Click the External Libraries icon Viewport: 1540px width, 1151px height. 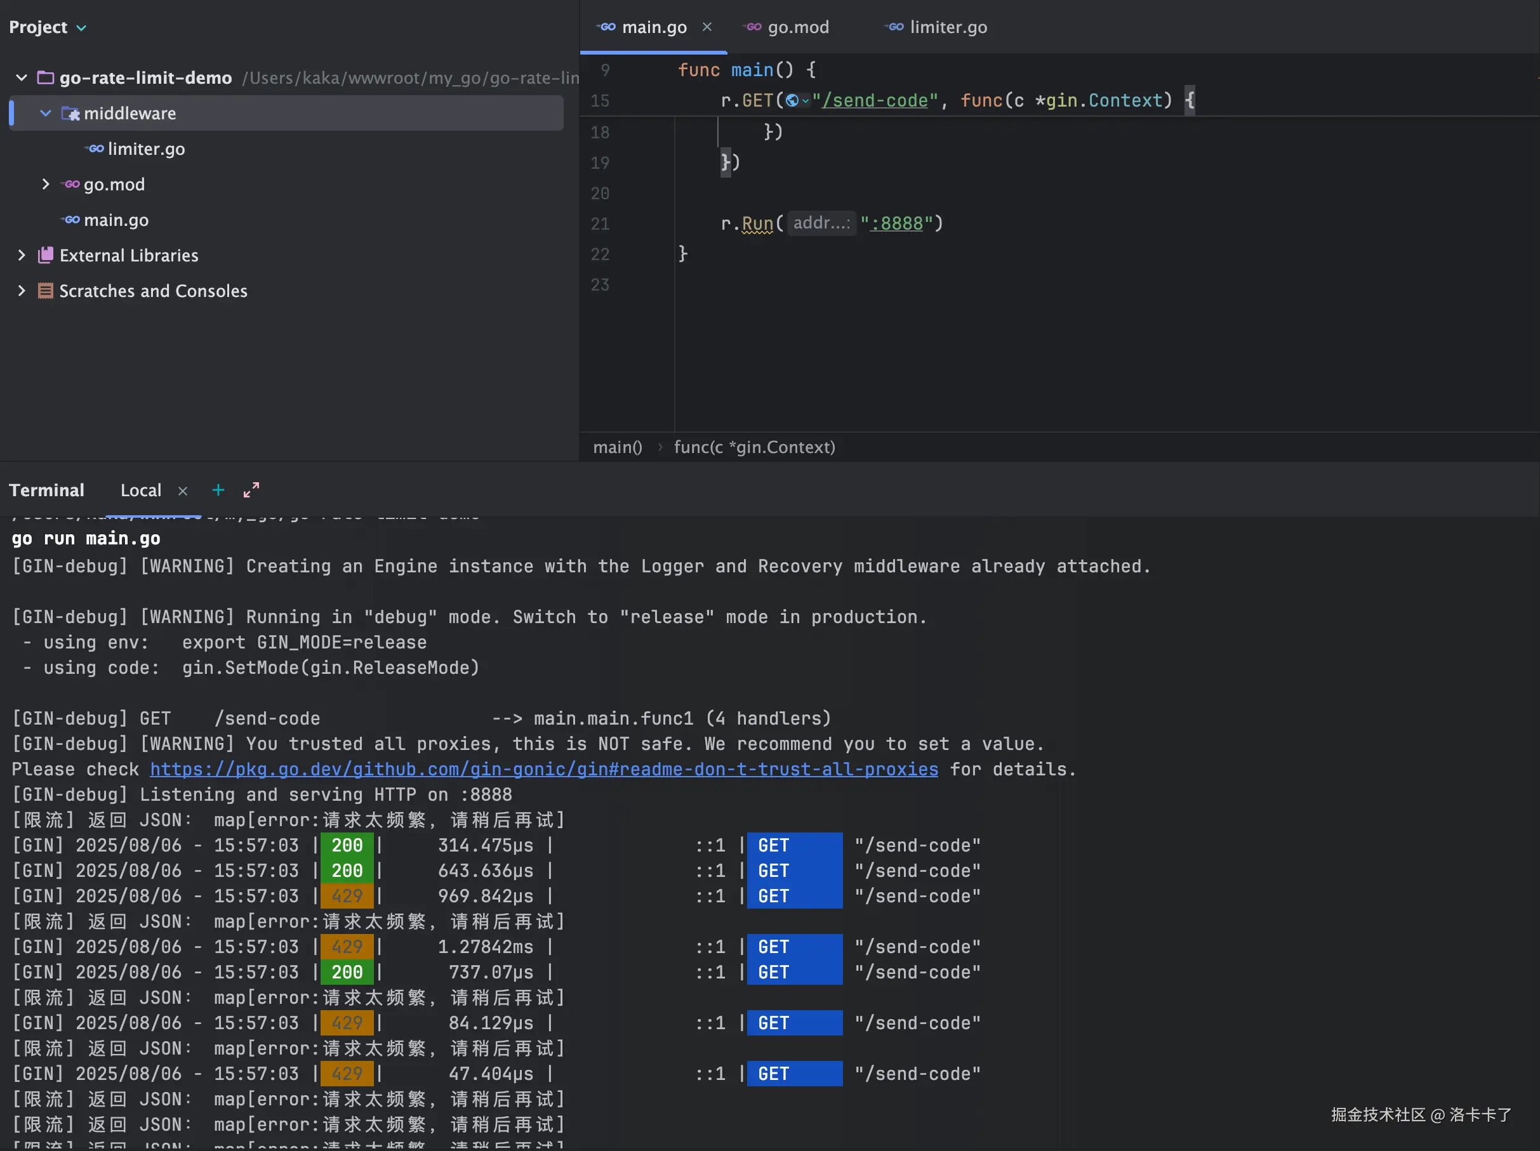click(45, 256)
